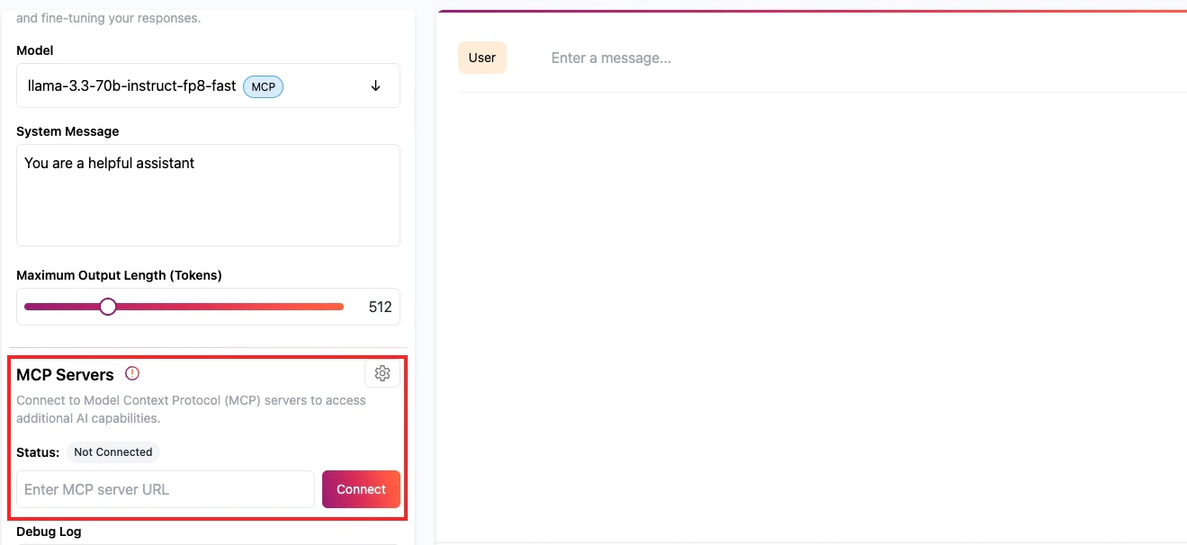Click the orange end of token slider track
This screenshot has width=1187, height=545.
pyautogui.click(x=335, y=307)
